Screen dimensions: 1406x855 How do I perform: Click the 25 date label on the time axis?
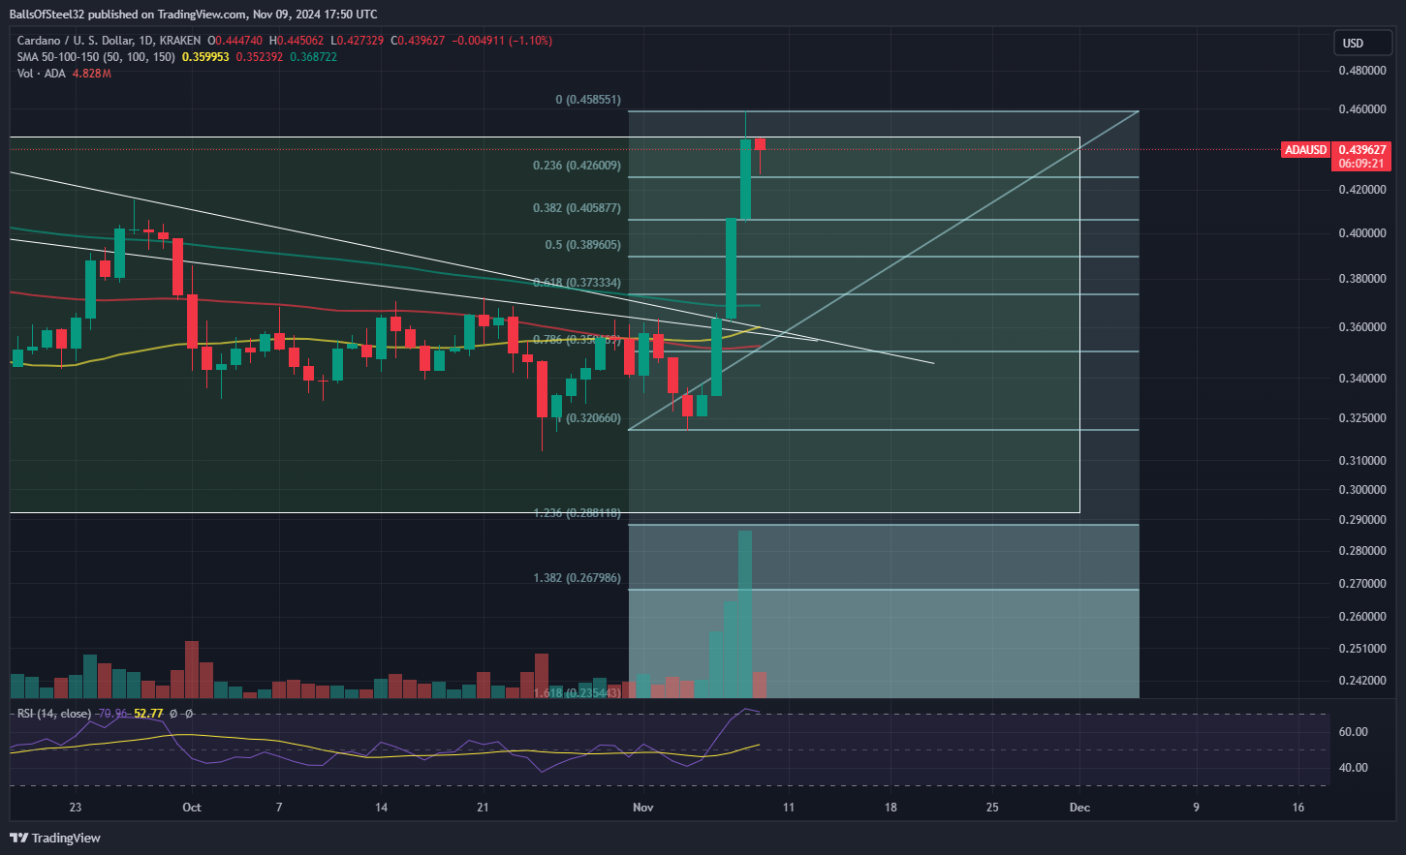(x=992, y=808)
